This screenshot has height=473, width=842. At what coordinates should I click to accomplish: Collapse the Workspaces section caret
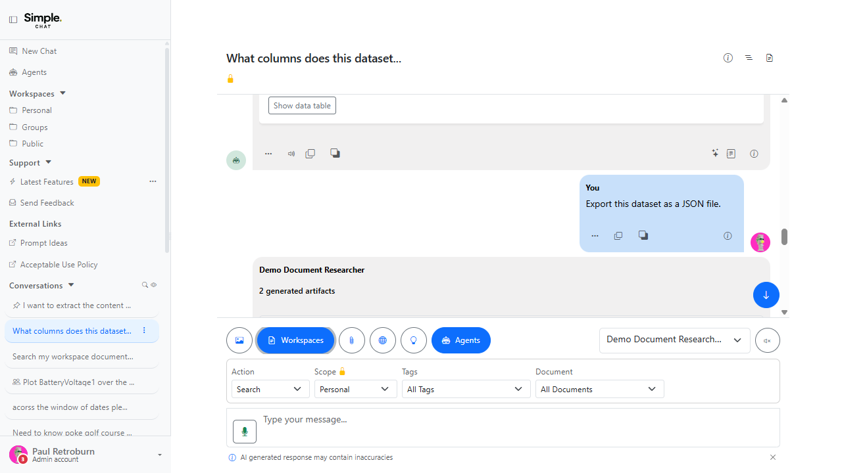click(x=62, y=93)
